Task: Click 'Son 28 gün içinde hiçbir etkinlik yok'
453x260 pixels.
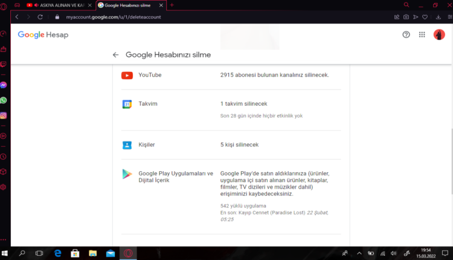Action: (261, 115)
